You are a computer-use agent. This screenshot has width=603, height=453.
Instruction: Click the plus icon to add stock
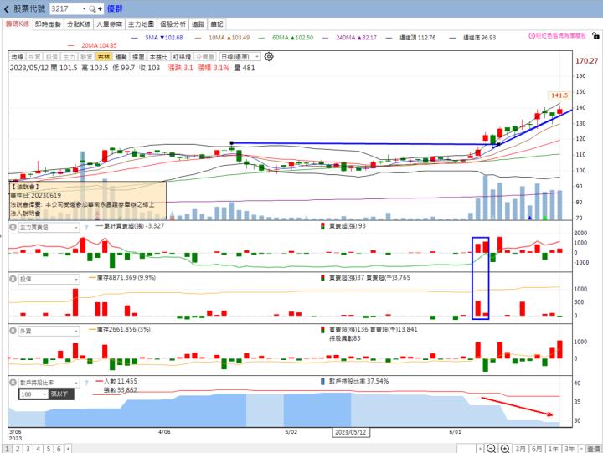(100, 8)
